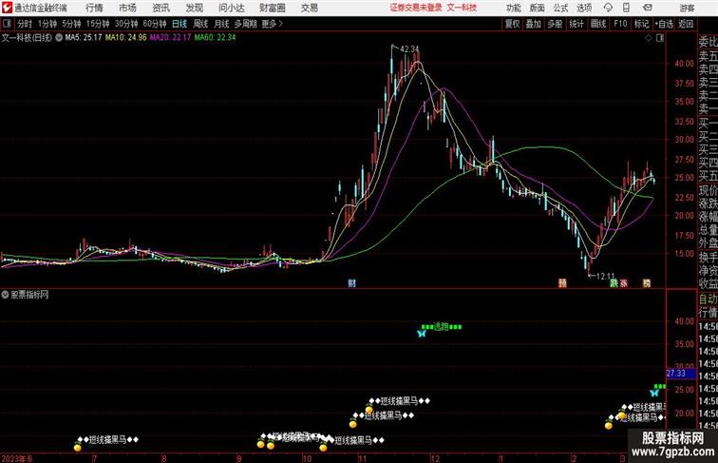
Task: Switch to the 5分钟 period tab
Action: point(71,24)
